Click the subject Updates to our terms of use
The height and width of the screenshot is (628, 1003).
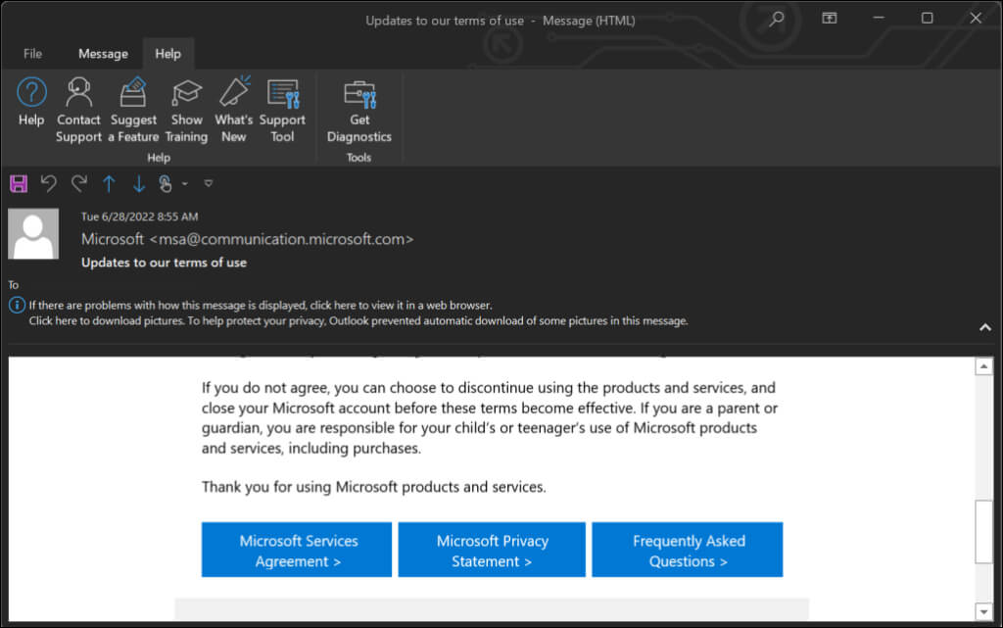pyautogui.click(x=164, y=263)
